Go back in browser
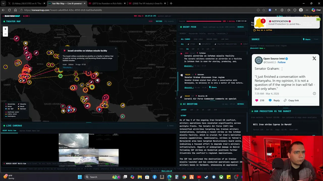This screenshot has width=323, height=181. pos(3,10)
